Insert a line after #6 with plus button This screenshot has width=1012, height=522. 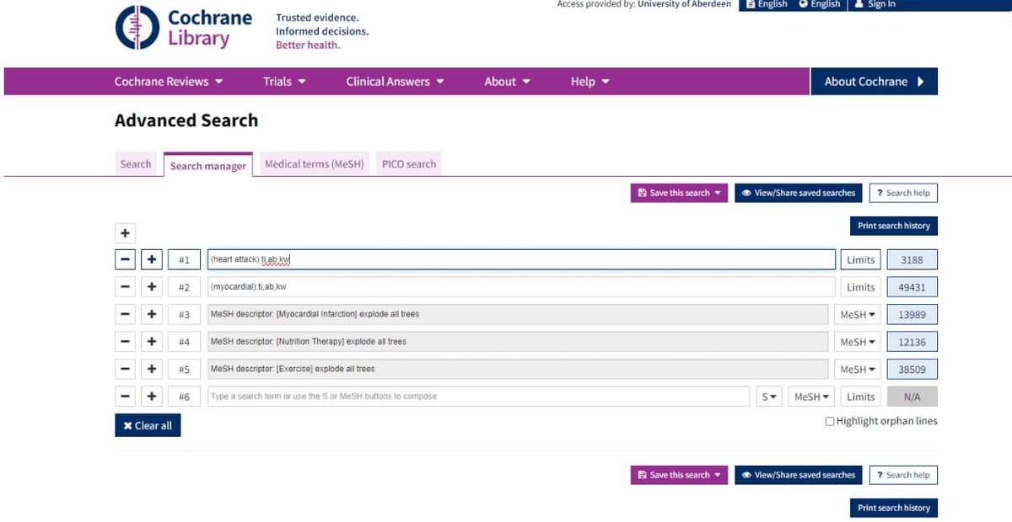[152, 397]
